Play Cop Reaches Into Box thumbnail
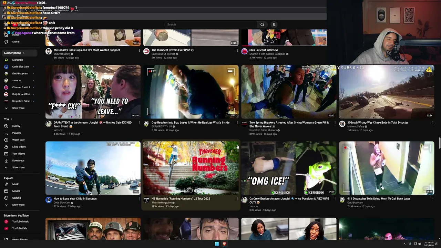The image size is (441, 248). tap(191, 92)
